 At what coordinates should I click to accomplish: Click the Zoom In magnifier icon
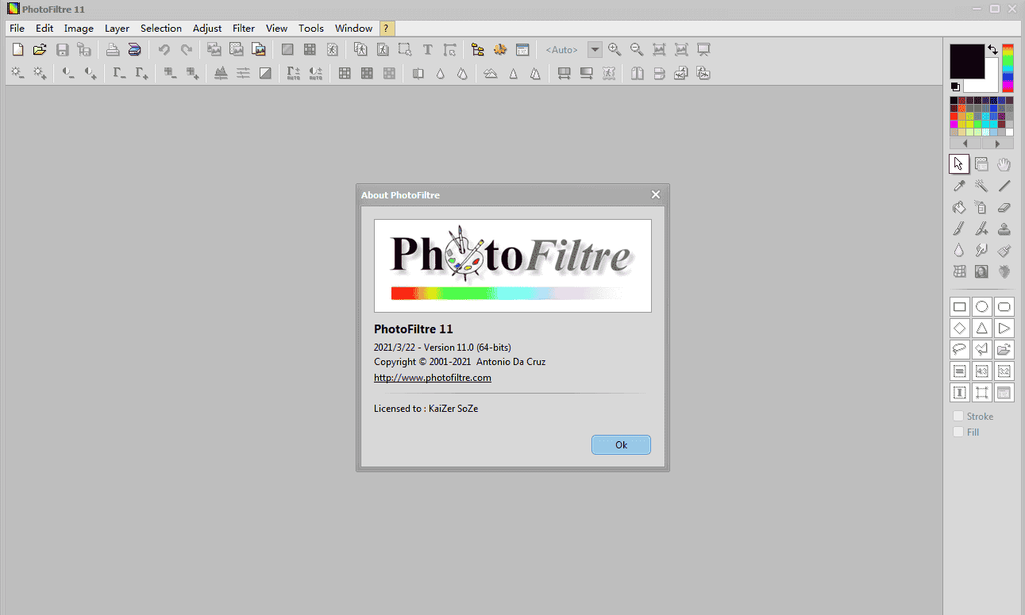[615, 49]
